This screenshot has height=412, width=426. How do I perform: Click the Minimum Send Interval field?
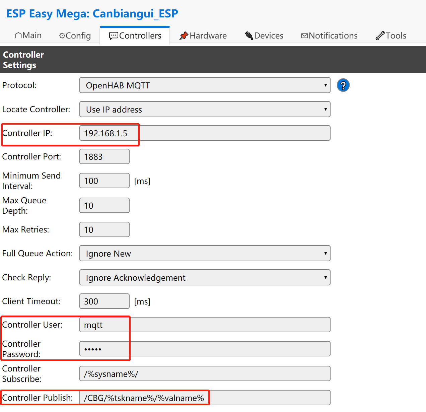tap(104, 181)
